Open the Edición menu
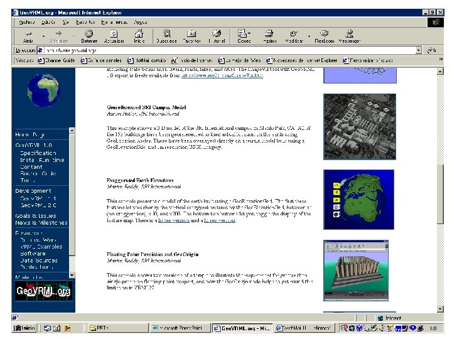 (48, 22)
